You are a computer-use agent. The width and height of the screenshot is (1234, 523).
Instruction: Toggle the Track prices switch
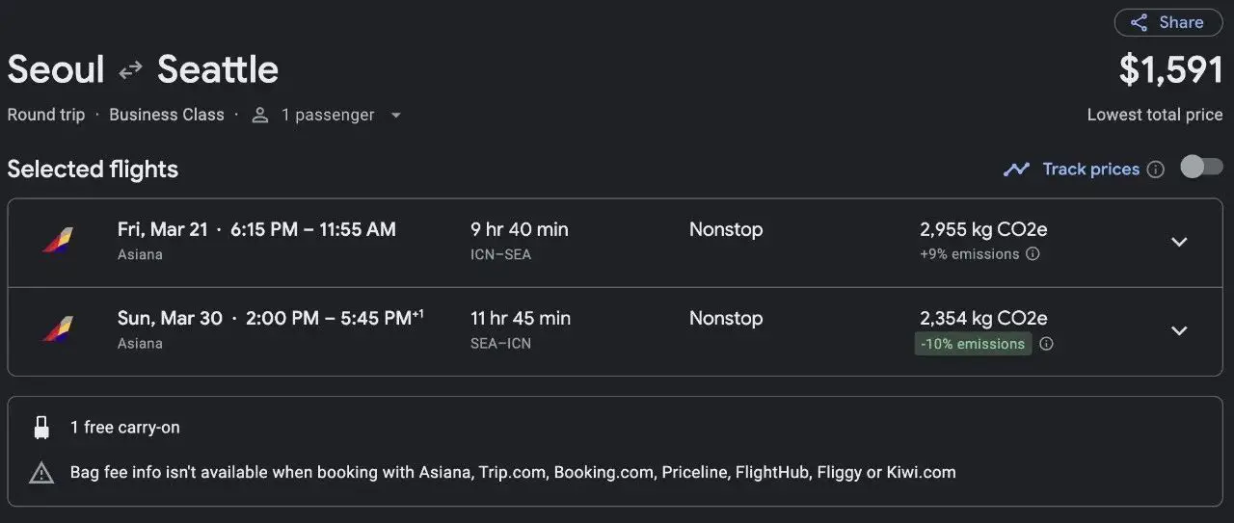(1201, 168)
